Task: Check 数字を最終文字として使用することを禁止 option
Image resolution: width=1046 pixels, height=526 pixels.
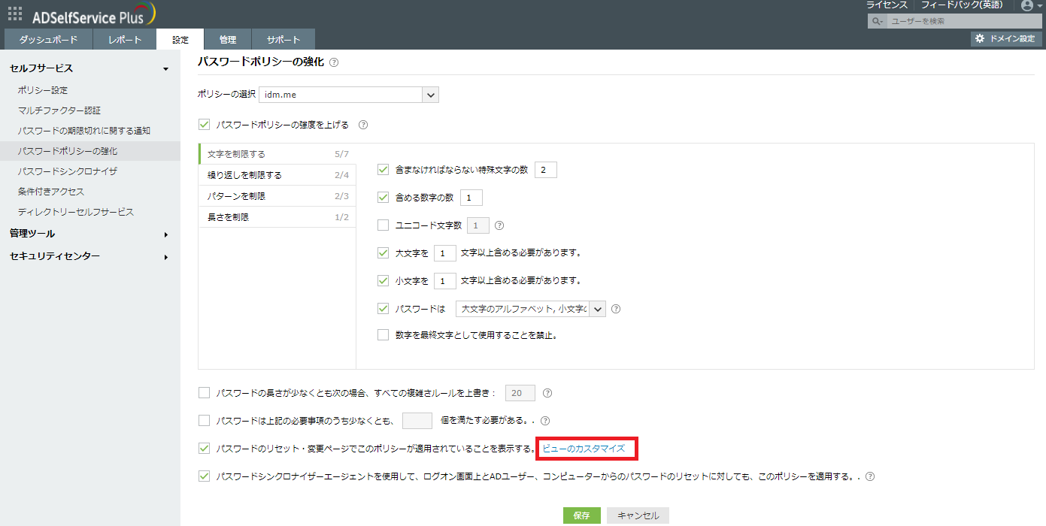Action: click(x=383, y=335)
